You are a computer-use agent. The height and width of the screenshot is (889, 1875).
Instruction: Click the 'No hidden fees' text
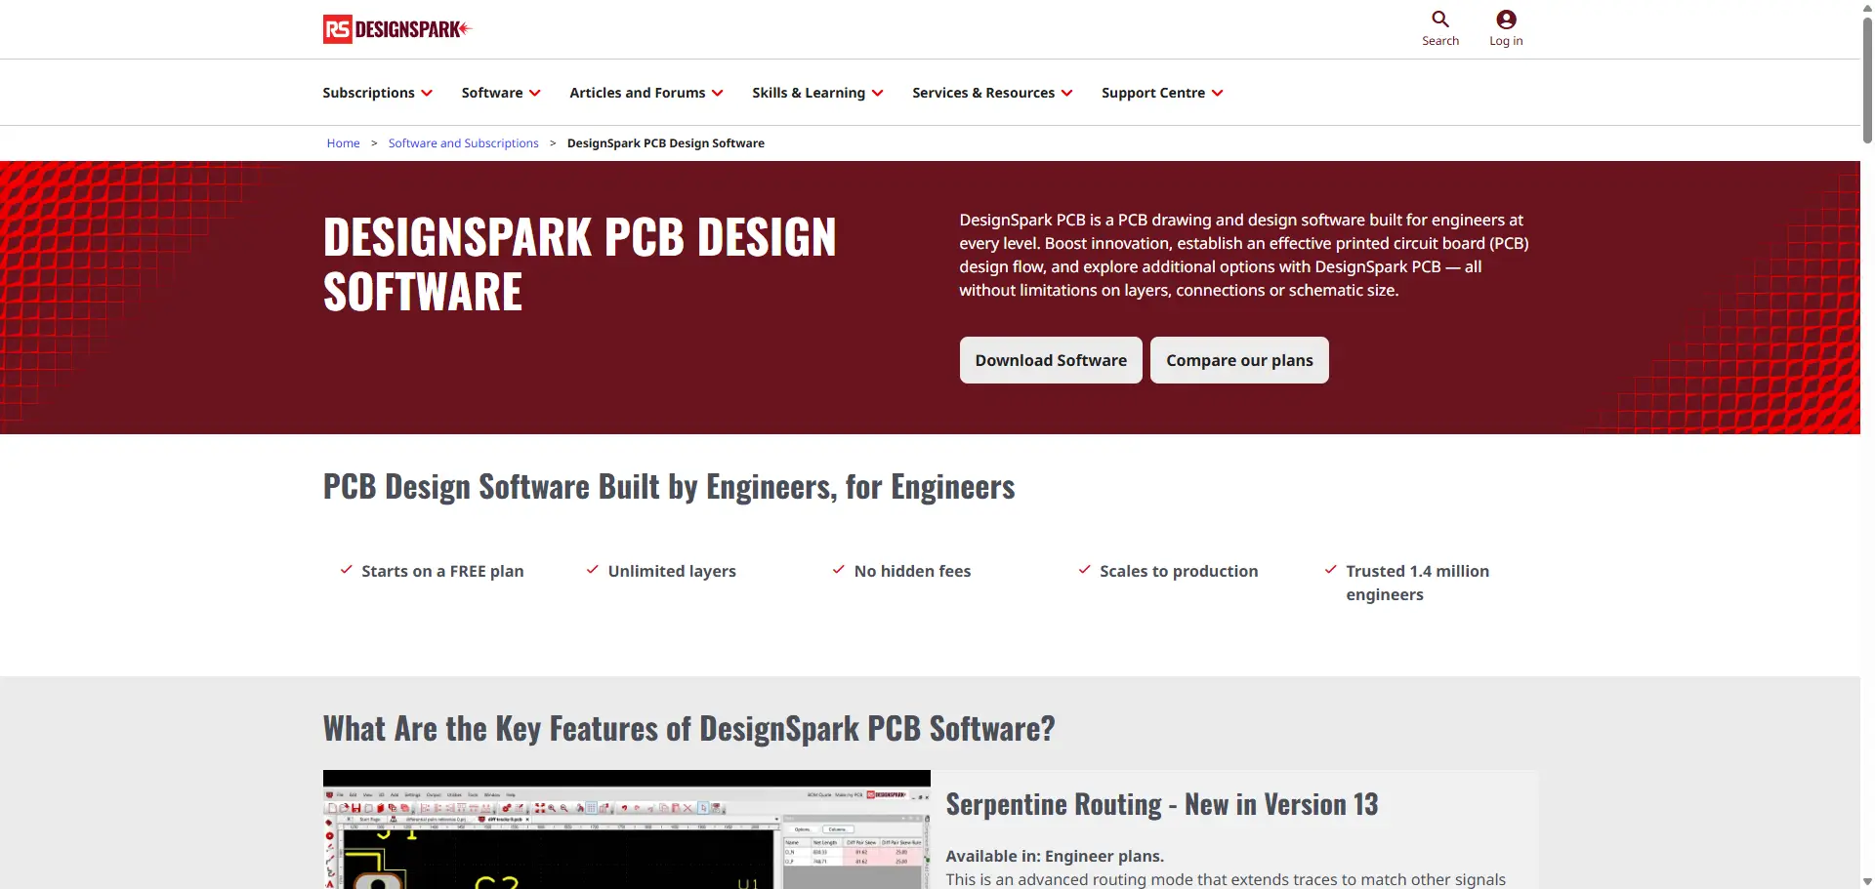(912, 571)
